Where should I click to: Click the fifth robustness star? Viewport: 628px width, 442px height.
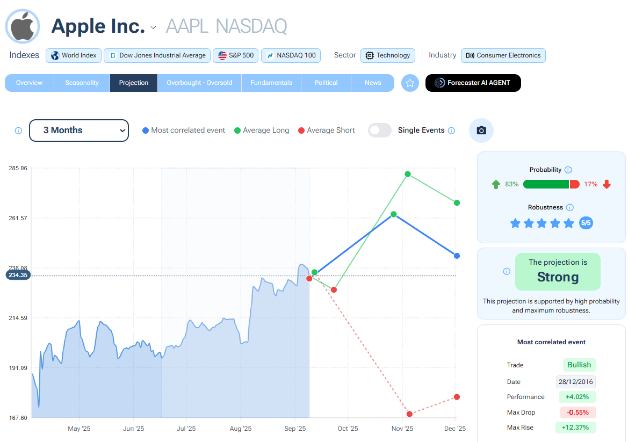(569, 223)
